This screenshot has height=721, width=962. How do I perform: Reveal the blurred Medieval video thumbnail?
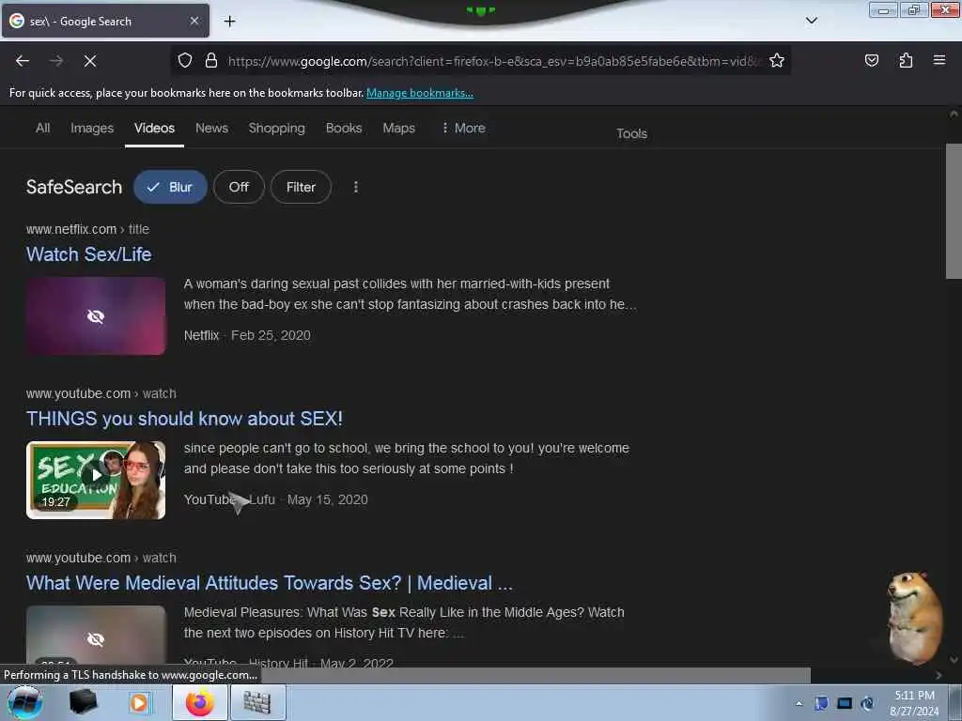click(x=96, y=637)
